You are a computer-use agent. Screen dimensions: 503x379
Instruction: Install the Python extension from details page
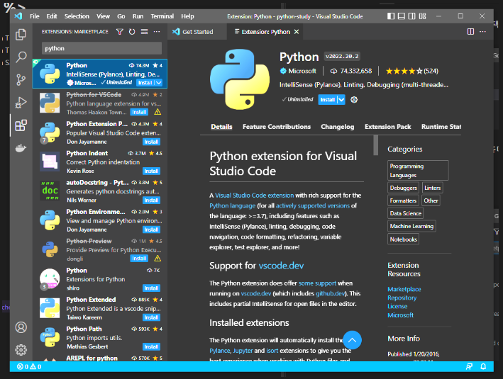(328, 100)
